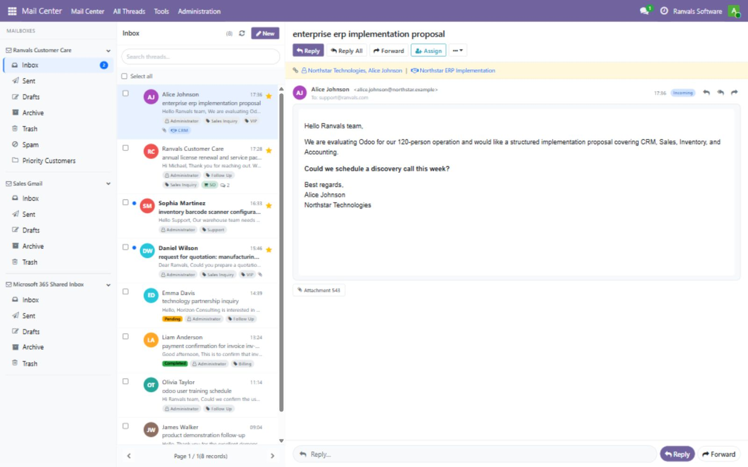Open the user avatar menu

point(734,11)
